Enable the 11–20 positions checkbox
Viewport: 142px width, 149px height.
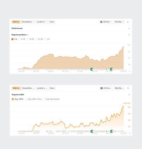click(27, 39)
